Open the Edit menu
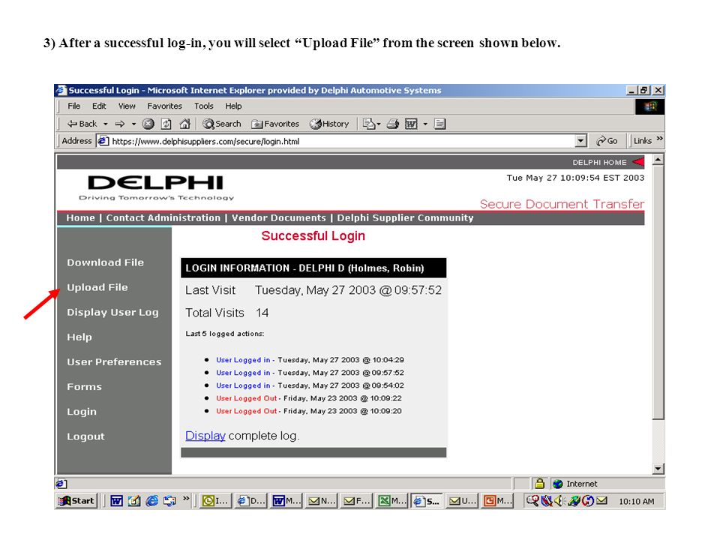 [x=99, y=106]
